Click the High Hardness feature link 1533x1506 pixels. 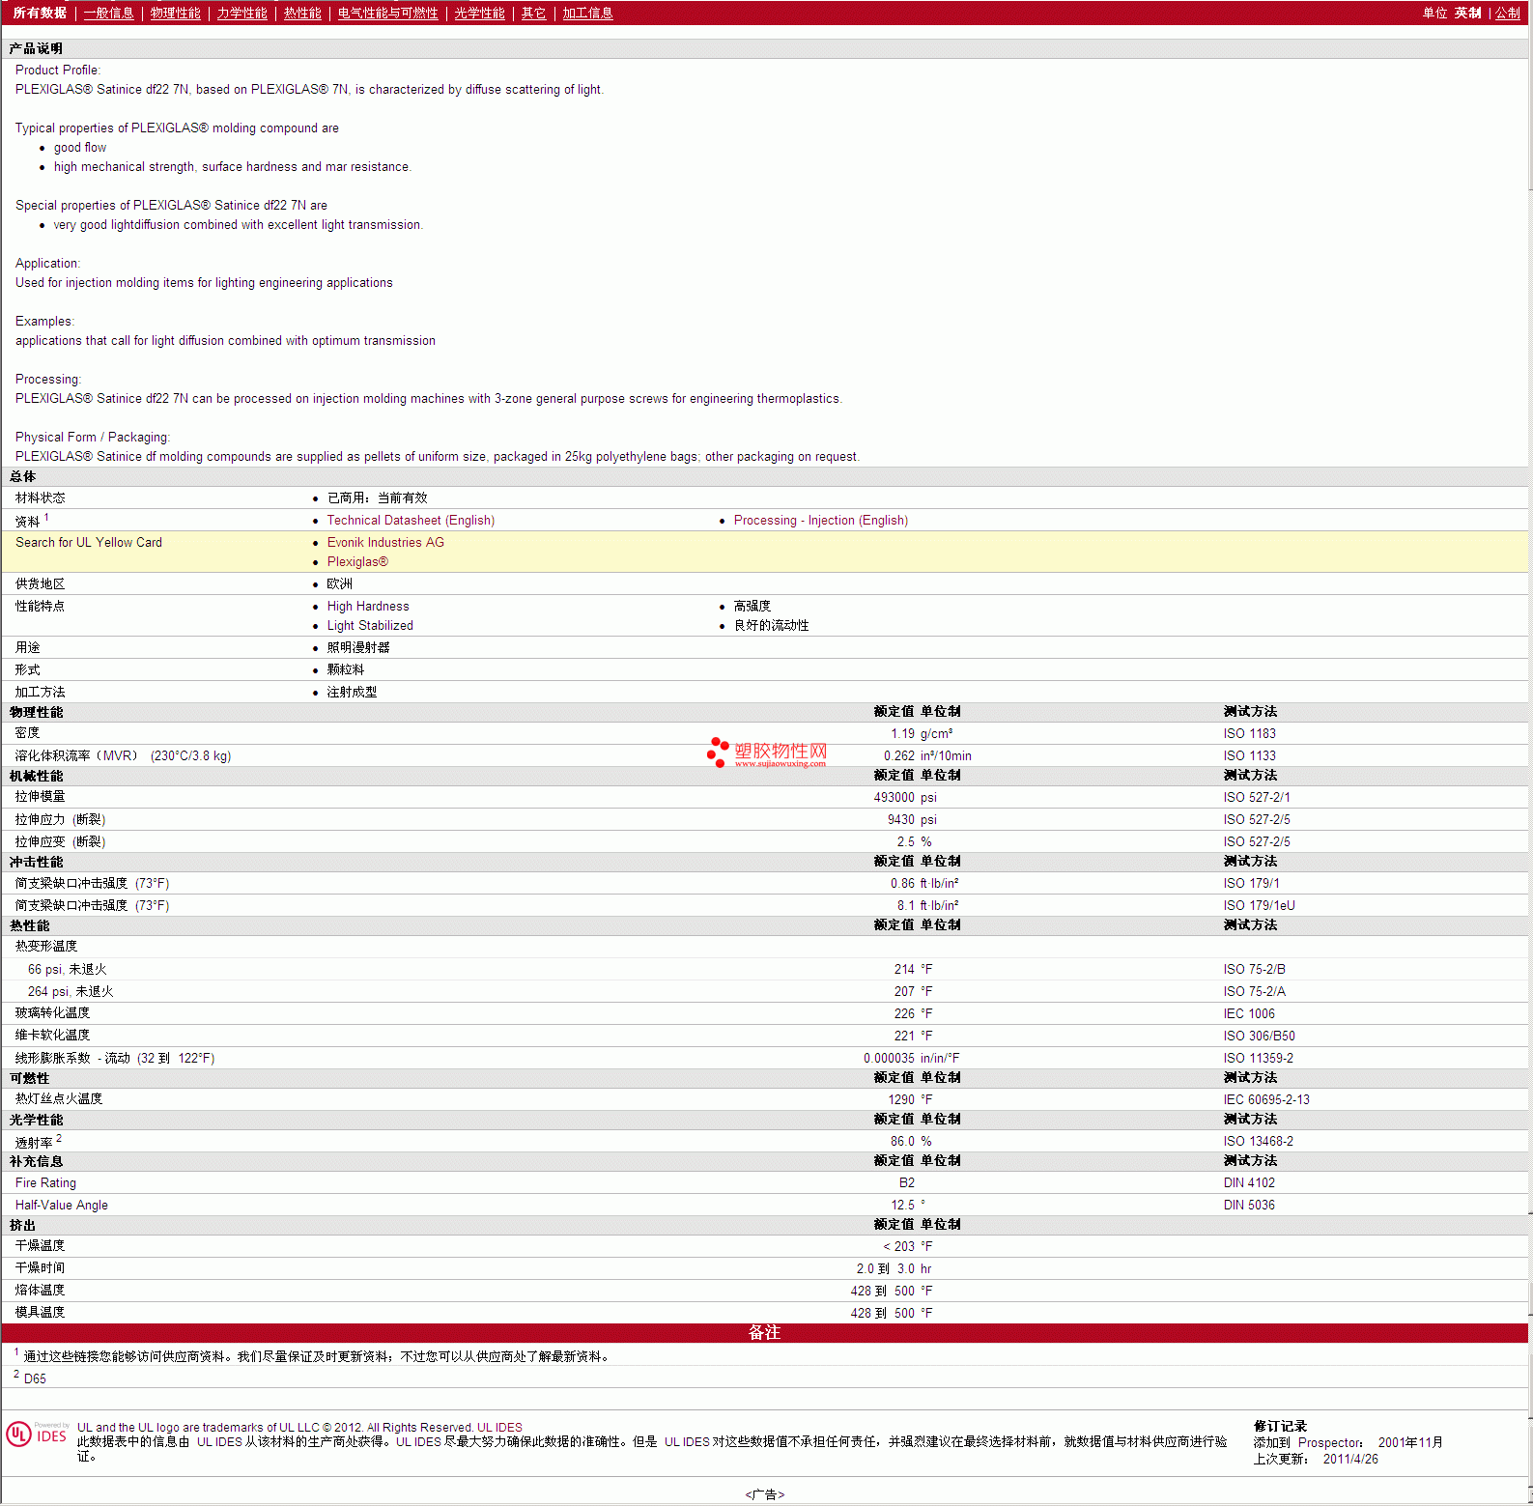(368, 607)
